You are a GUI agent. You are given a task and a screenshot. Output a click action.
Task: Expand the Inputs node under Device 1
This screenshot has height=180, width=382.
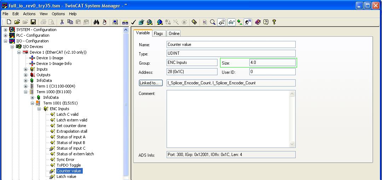click(x=25, y=69)
